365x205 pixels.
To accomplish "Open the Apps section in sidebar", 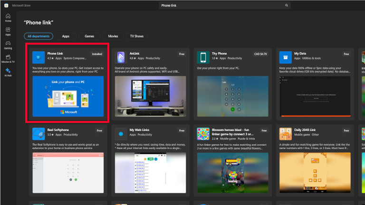I will tap(8, 31).
